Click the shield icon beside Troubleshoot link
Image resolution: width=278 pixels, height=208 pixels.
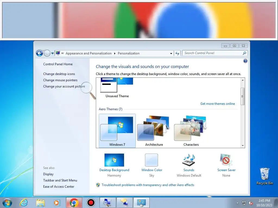pyautogui.click(x=98, y=185)
